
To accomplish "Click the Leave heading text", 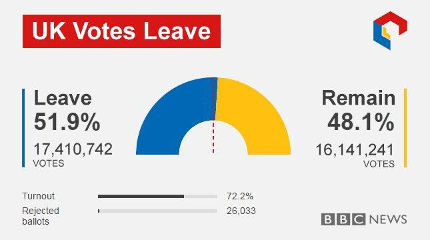I will point(63,98).
